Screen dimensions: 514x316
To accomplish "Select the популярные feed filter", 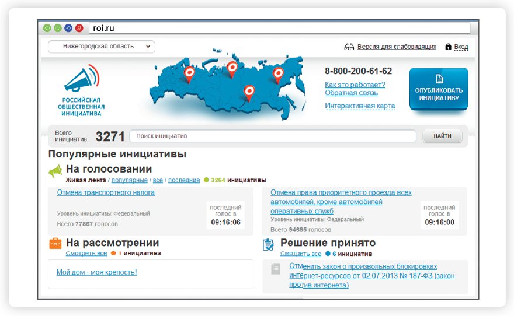I will click(x=130, y=180).
